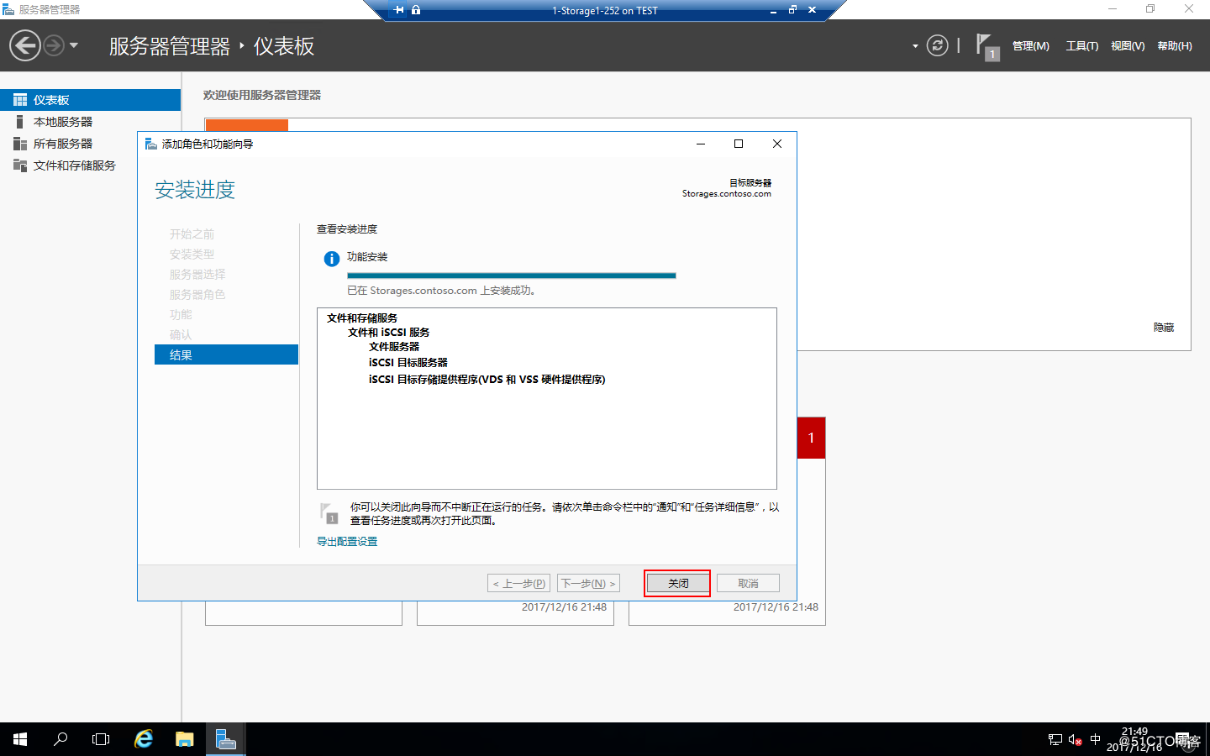Click the Server Manager taskbar icon
Screen dimensions: 1210x756
click(226, 739)
